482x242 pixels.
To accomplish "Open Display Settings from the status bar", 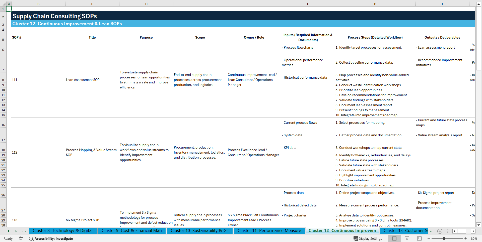I will pyautogui.click(x=368, y=238).
